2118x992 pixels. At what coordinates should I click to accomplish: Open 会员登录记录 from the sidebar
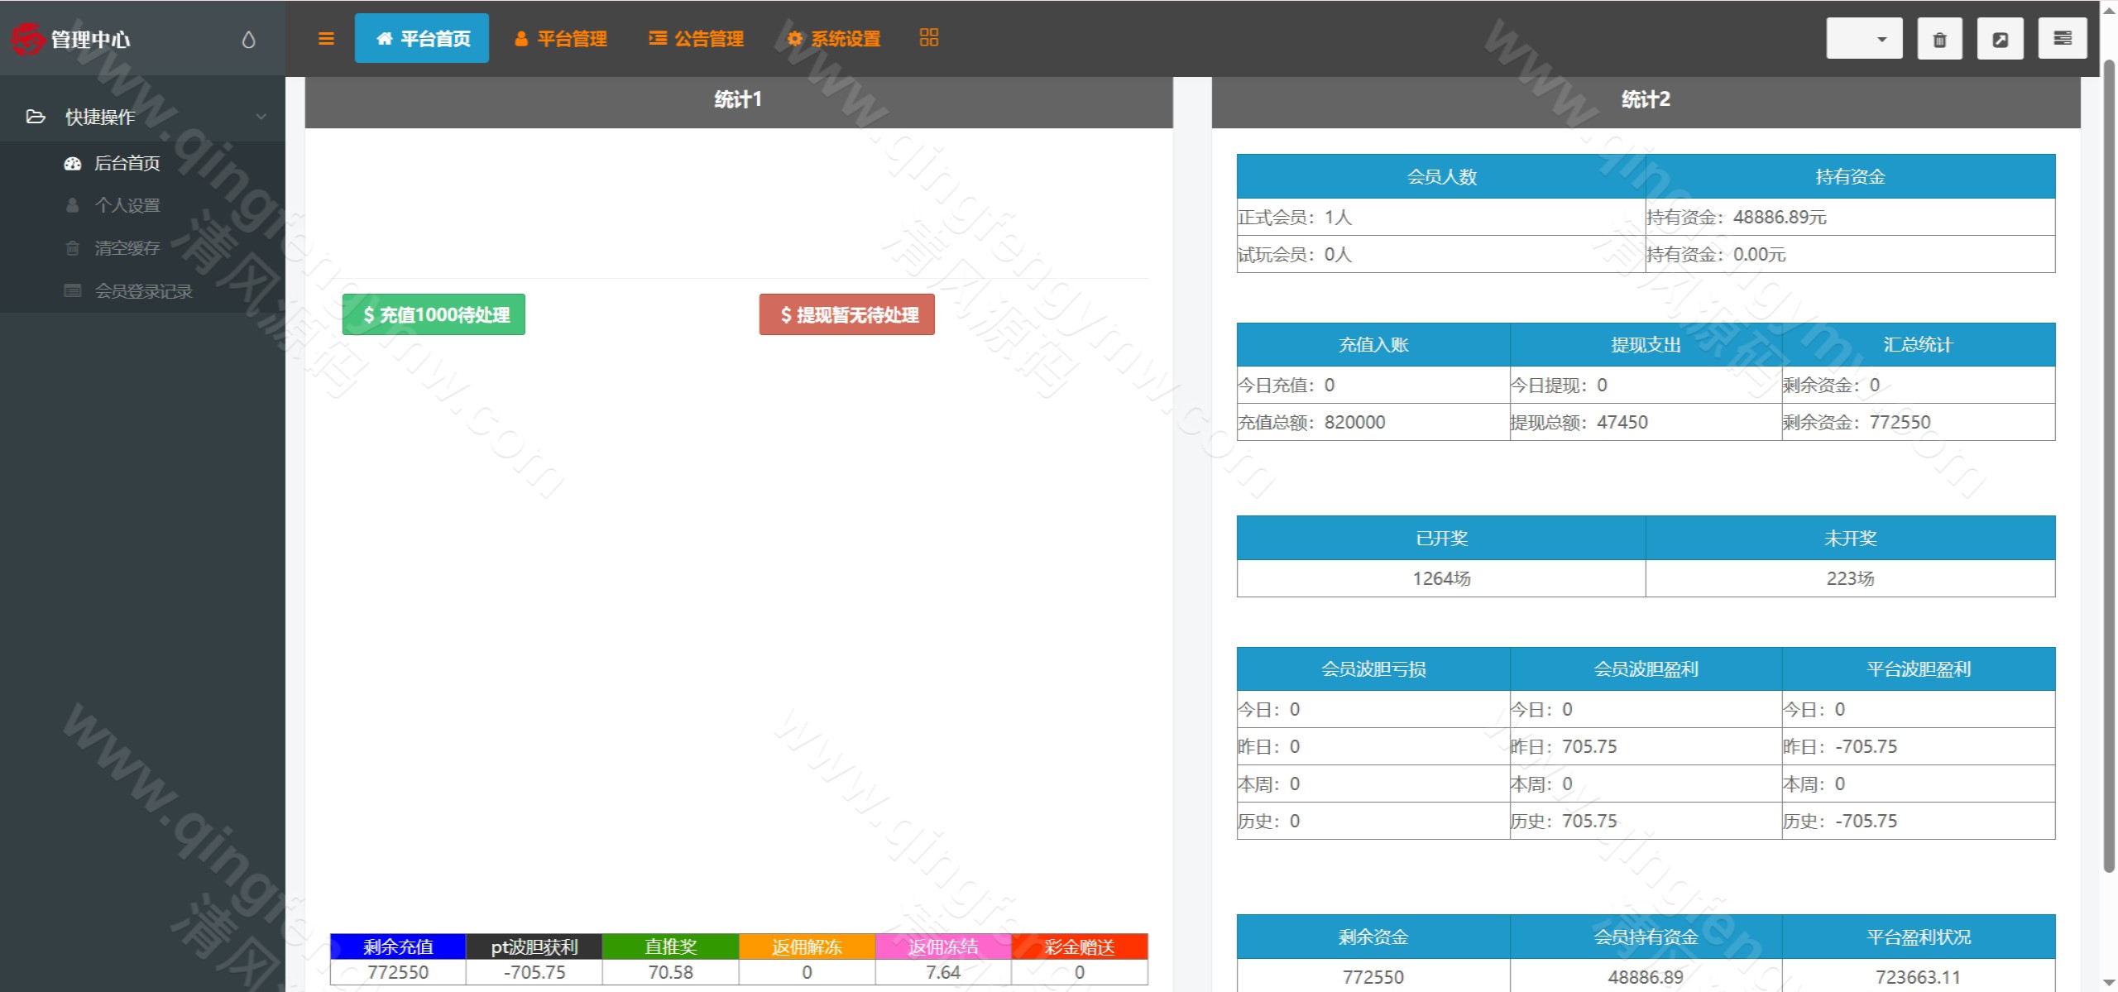tap(145, 291)
